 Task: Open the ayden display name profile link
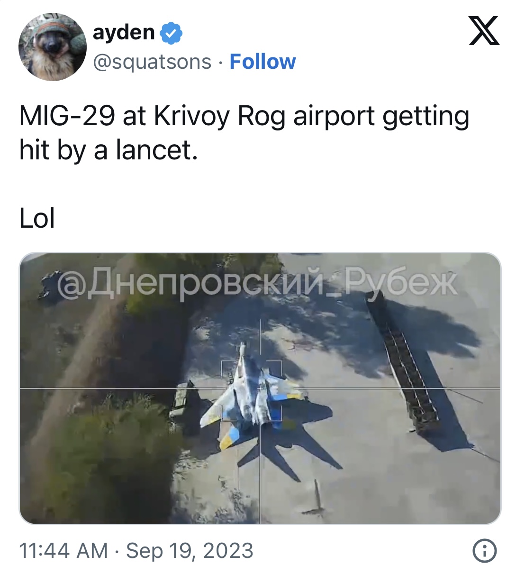point(123,32)
